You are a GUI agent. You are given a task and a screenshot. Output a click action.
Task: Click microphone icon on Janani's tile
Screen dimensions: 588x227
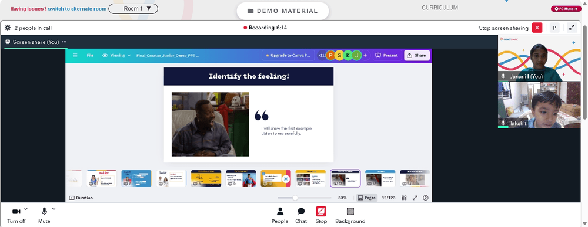pyautogui.click(x=503, y=76)
